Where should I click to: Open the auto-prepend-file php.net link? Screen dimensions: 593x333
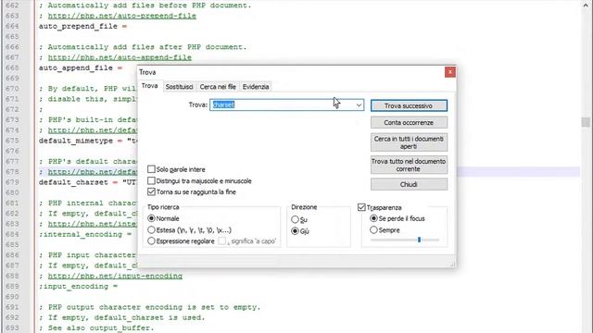(x=121, y=16)
